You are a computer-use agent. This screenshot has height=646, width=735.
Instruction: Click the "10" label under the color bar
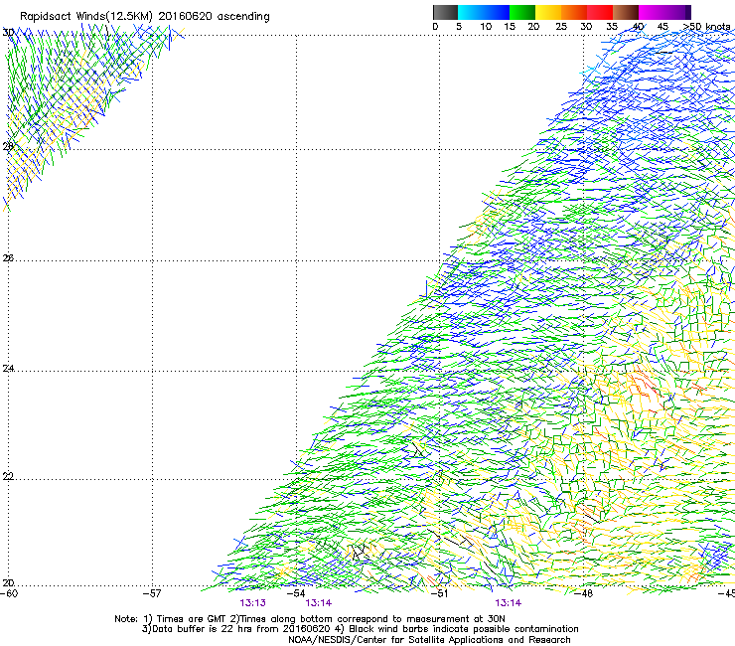[x=486, y=27]
